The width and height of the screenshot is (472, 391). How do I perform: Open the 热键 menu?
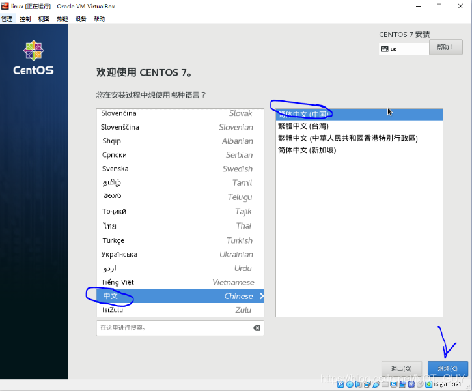coord(62,19)
